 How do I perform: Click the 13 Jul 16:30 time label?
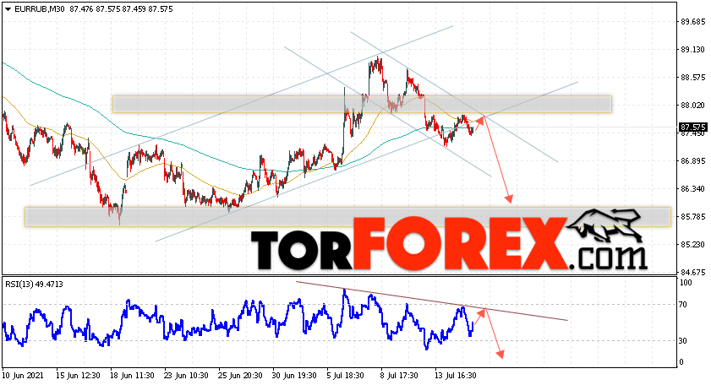455,376
